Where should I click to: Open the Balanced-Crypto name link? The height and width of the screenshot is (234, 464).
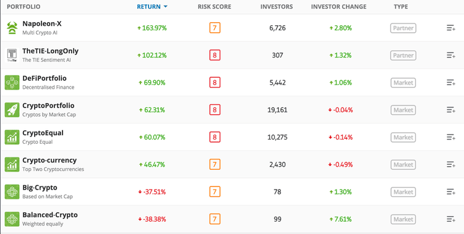point(50,215)
